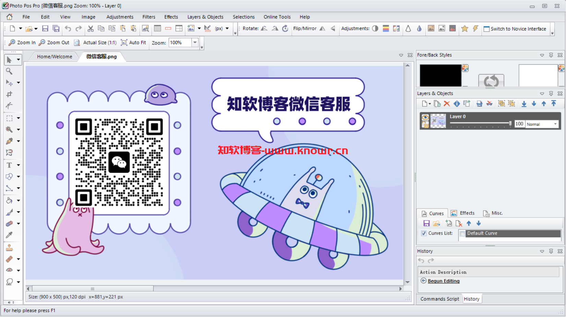This screenshot has height=317, width=566.
Task: Click the flip horizontal mirror icon
Action: click(x=322, y=29)
